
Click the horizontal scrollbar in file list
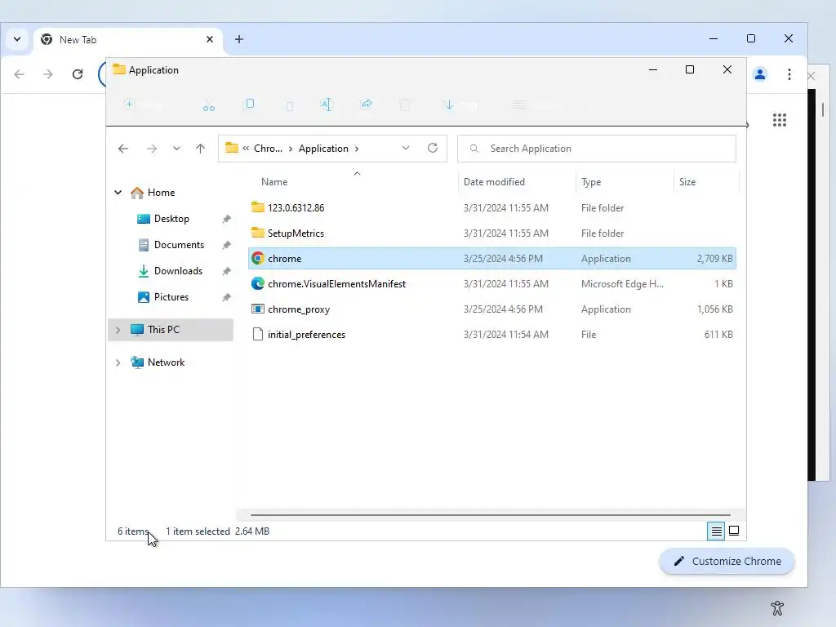coord(490,515)
